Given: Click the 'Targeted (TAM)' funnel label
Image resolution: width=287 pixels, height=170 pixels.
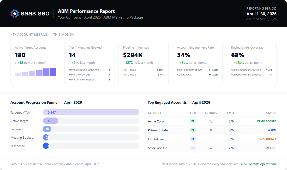Looking at the screenshot, I should [21, 113].
